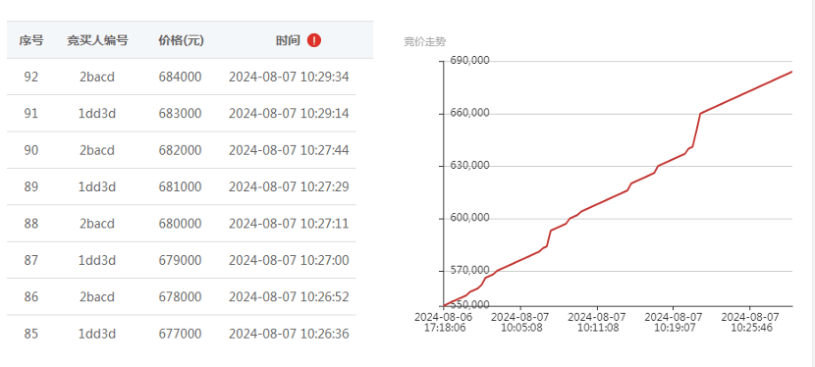The height and width of the screenshot is (367, 815).
Task: Click the 价格(元) column header
Action: 181,40
